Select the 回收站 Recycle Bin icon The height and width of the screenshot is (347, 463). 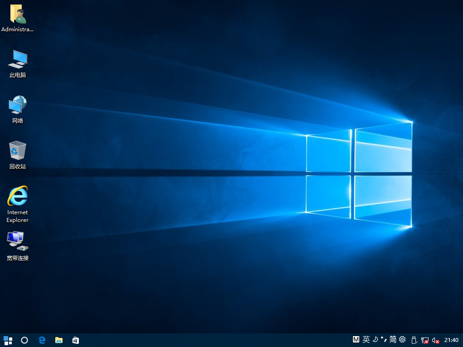point(17,155)
